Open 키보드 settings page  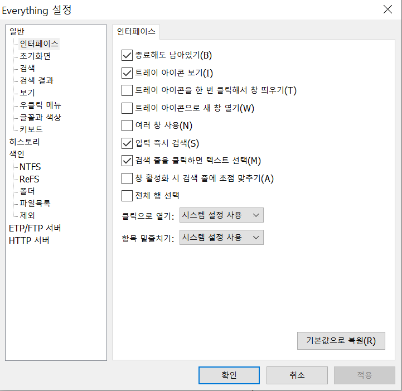[31, 129]
